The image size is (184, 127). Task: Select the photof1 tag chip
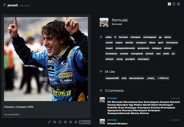coord(149,54)
